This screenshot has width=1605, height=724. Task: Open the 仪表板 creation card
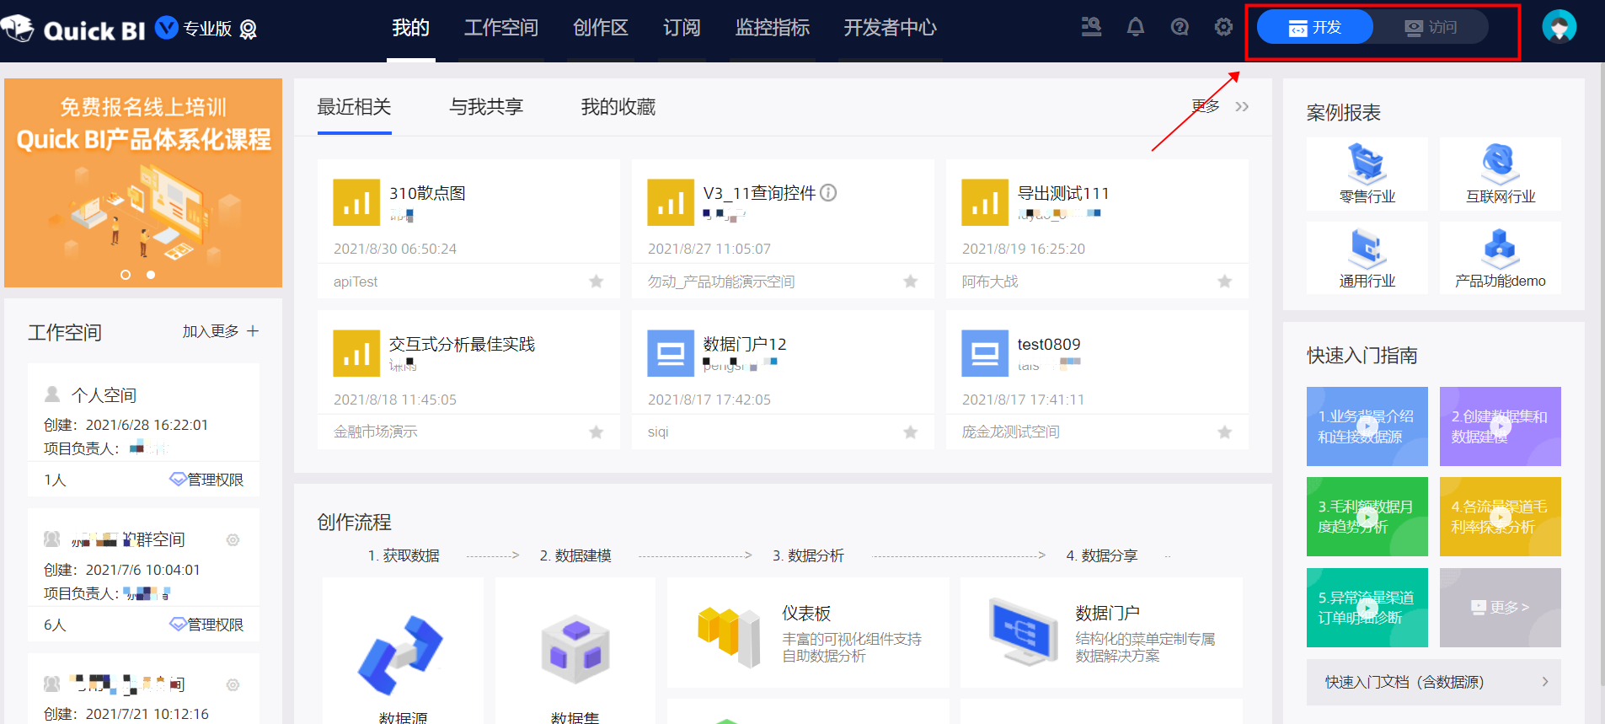click(x=807, y=633)
